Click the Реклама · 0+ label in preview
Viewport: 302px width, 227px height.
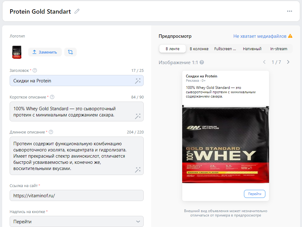pyautogui.click(x=196, y=81)
